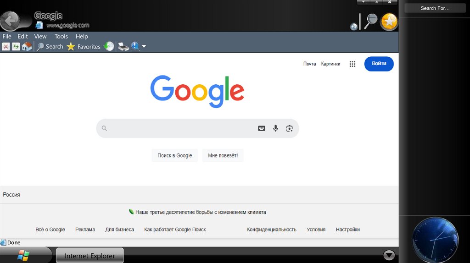The width and height of the screenshot is (470, 263).
Task: Click the small globe icon near top right
Action: [354, 27]
